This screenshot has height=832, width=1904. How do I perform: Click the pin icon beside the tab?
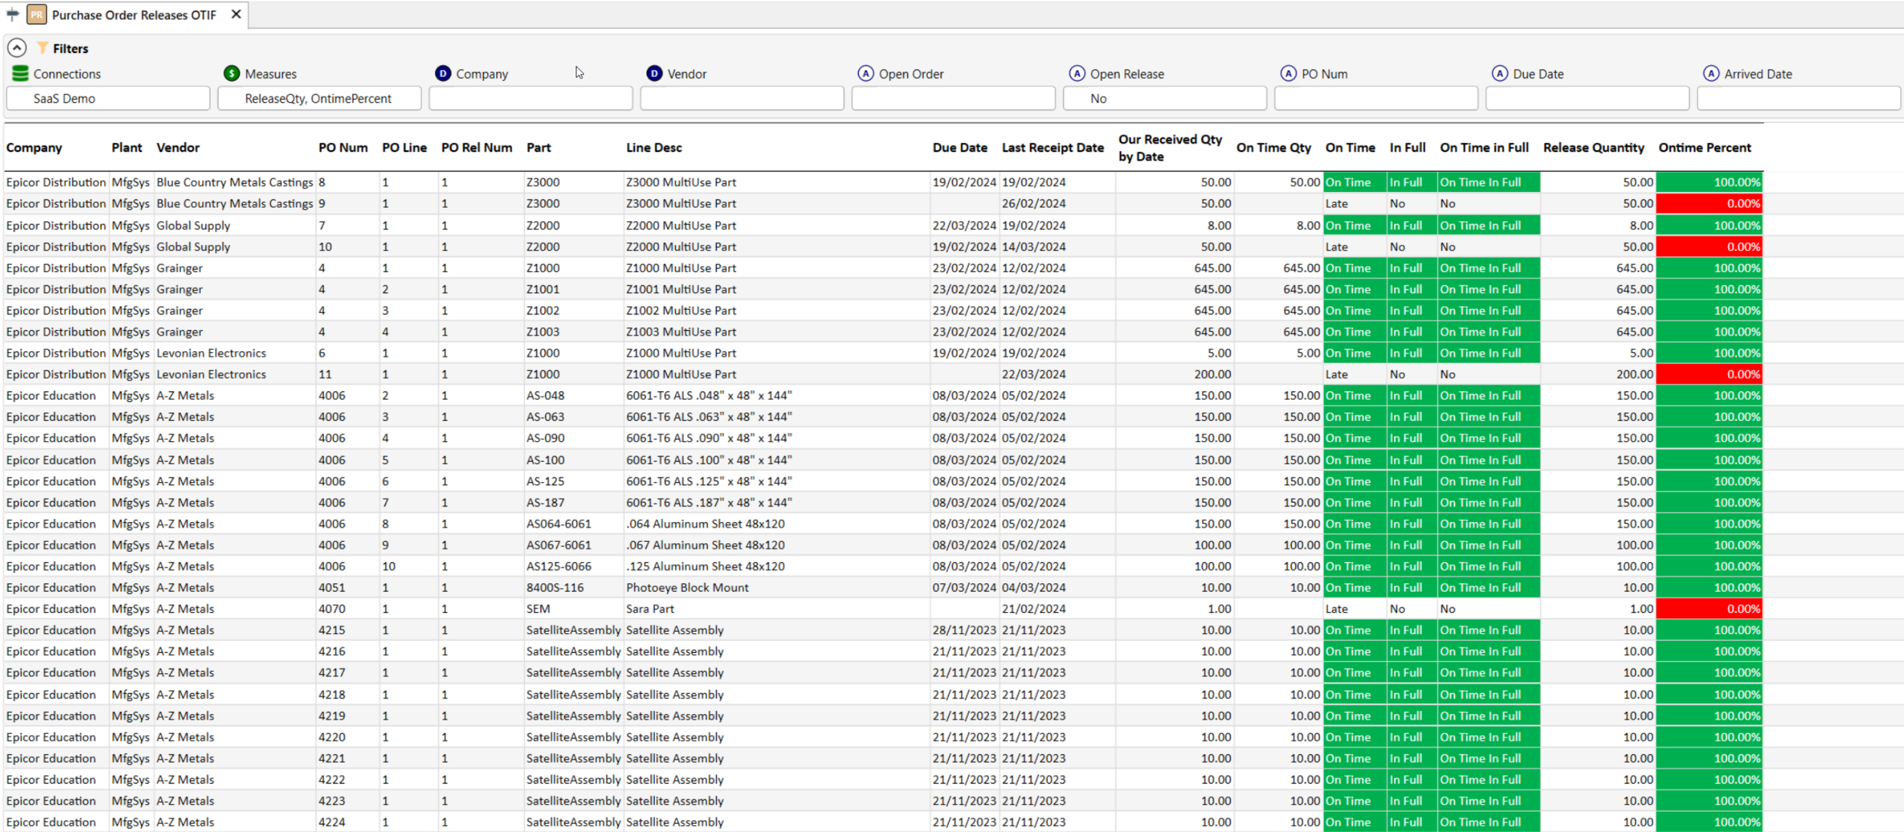pyautogui.click(x=13, y=14)
